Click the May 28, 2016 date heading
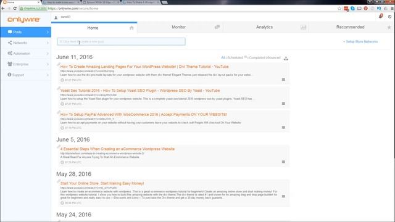 [x=74, y=174]
